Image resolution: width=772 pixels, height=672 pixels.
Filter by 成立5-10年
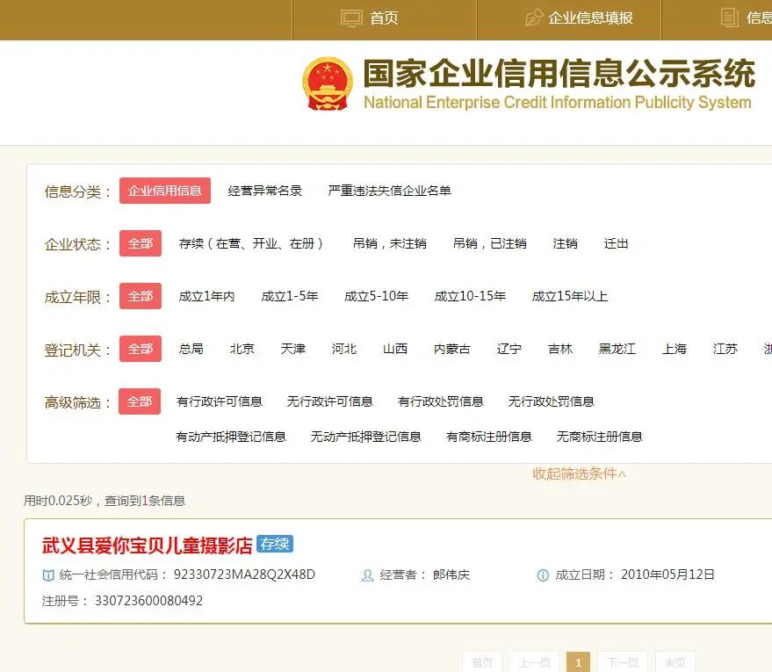coord(376,296)
